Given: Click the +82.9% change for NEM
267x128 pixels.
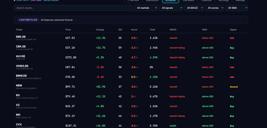Looking at the screenshot, I should click(100, 87).
